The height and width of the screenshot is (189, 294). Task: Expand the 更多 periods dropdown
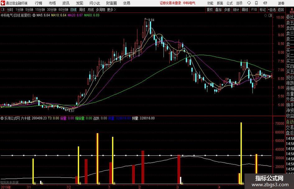click(x=111, y=10)
